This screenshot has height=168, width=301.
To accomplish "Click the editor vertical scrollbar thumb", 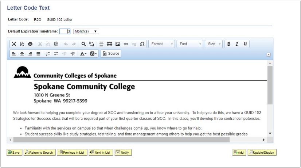I will (270, 85).
